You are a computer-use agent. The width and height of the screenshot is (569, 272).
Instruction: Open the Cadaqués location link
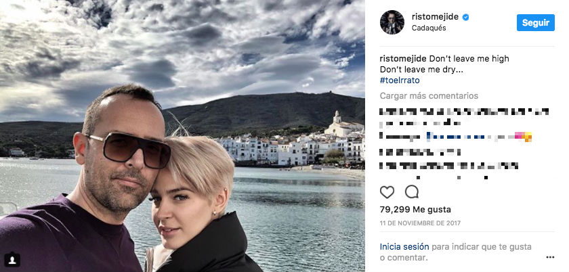pos(429,28)
